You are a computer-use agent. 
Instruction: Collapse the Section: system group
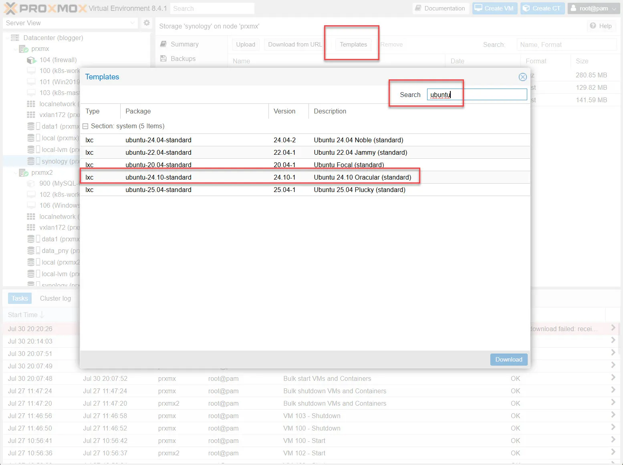tap(85, 126)
